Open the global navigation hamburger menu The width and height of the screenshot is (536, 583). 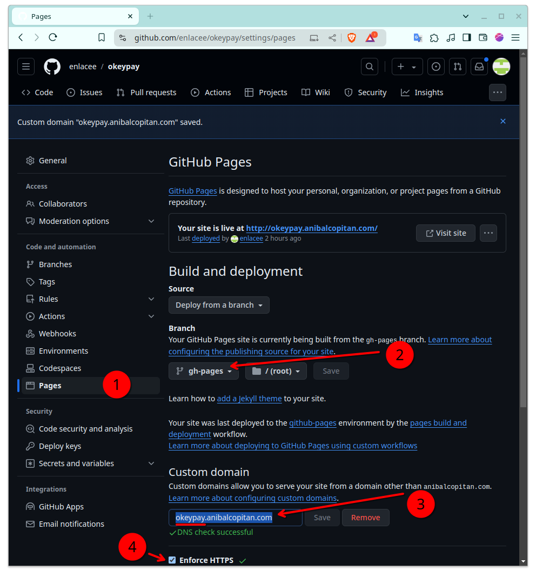[x=26, y=67]
